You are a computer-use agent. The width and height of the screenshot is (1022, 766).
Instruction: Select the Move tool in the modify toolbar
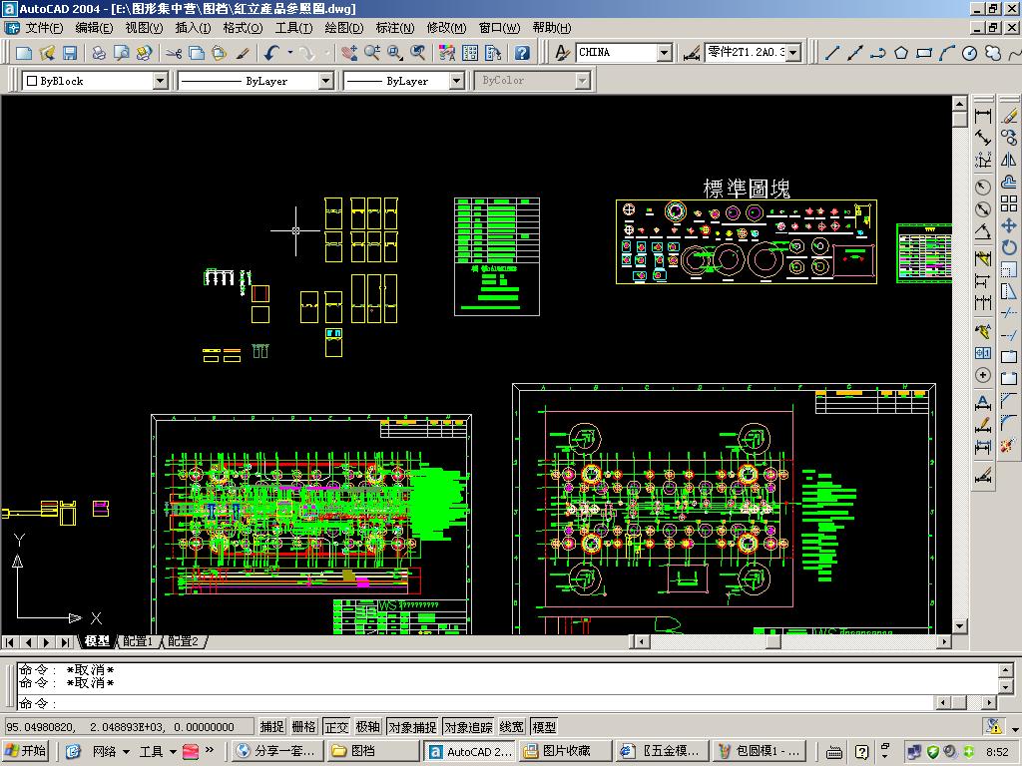click(1008, 226)
